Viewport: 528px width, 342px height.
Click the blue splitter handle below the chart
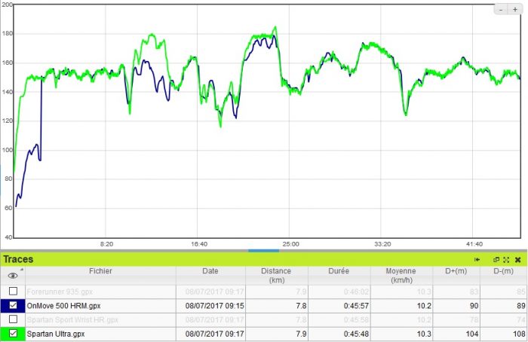[x=263, y=250]
